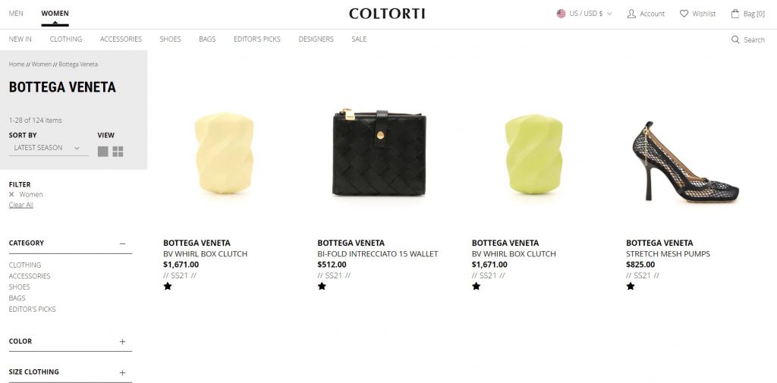The width and height of the screenshot is (777, 383).
Task: Open the Designers menu
Action: 316,39
